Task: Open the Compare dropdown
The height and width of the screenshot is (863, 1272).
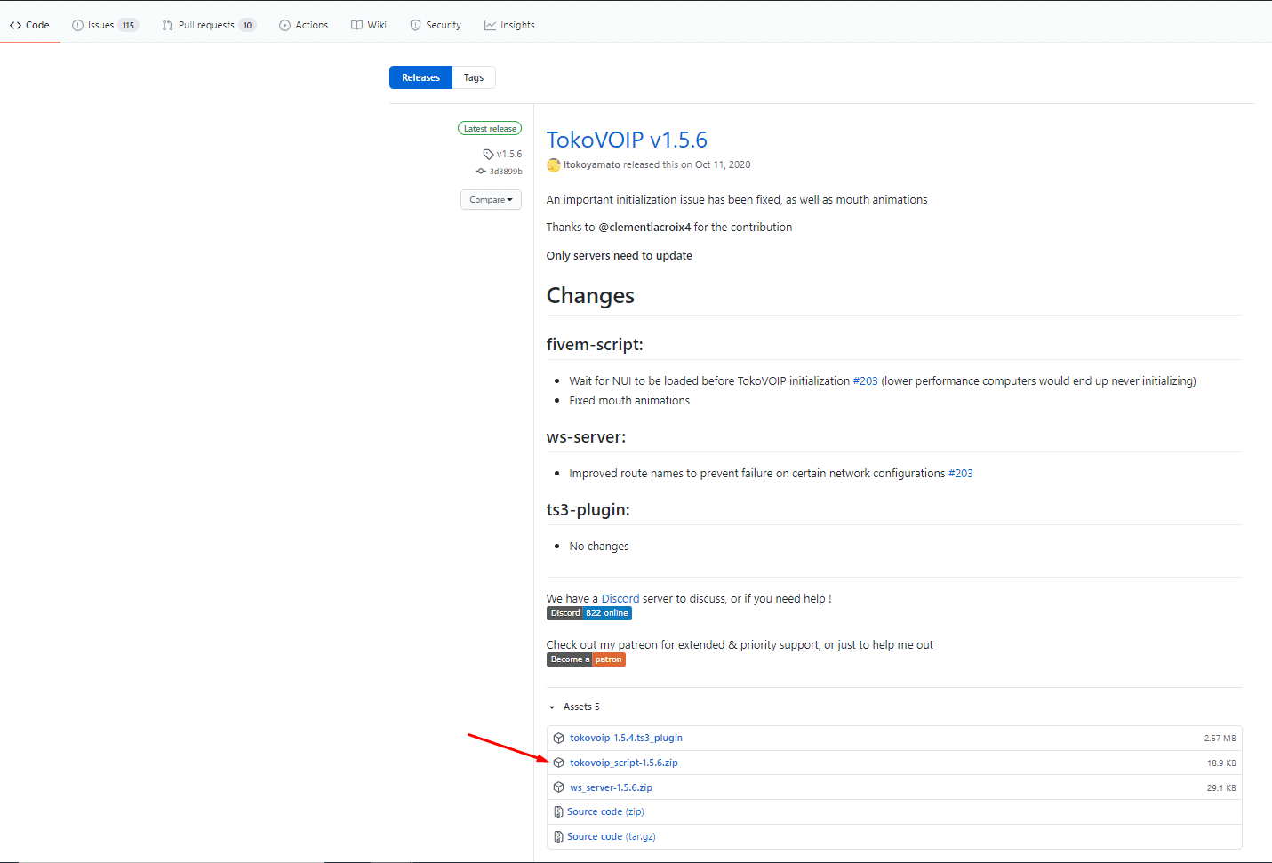Action: (491, 200)
